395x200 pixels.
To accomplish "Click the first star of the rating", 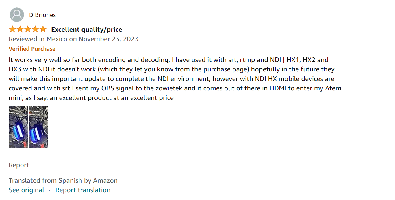I will tap(12, 29).
